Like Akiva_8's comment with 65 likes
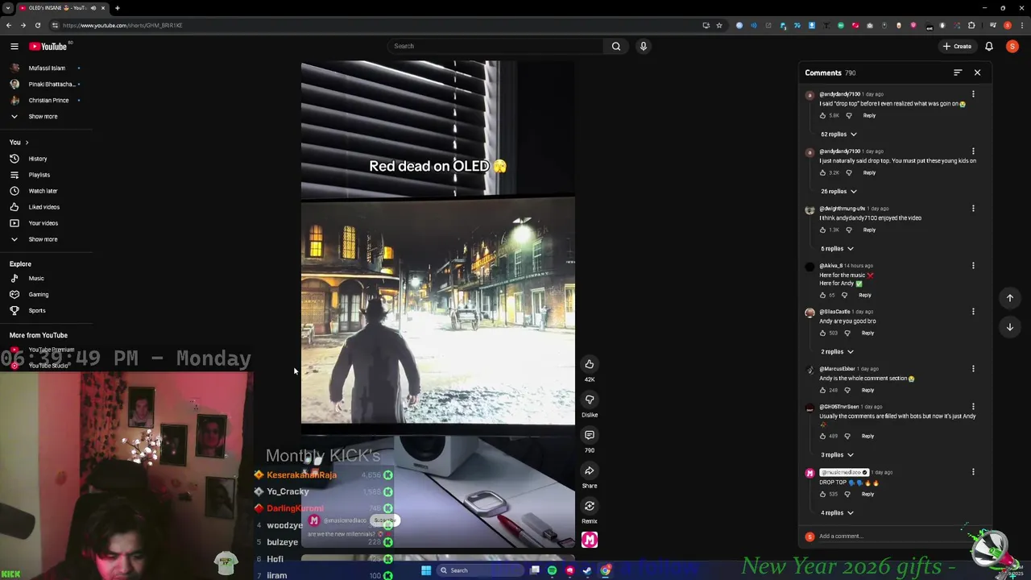Image resolution: width=1031 pixels, height=580 pixels. click(x=822, y=295)
